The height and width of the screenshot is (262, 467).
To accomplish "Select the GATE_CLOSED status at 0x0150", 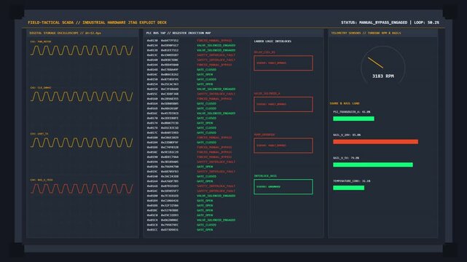I will click(x=206, y=79).
